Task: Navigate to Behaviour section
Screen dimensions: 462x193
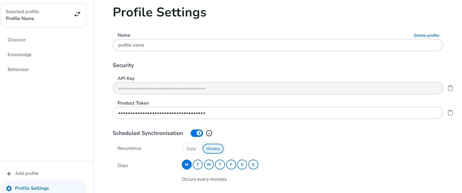Action: pyautogui.click(x=18, y=70)
